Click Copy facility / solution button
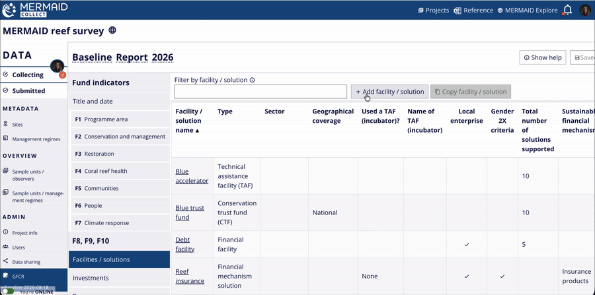 (471, 92)
